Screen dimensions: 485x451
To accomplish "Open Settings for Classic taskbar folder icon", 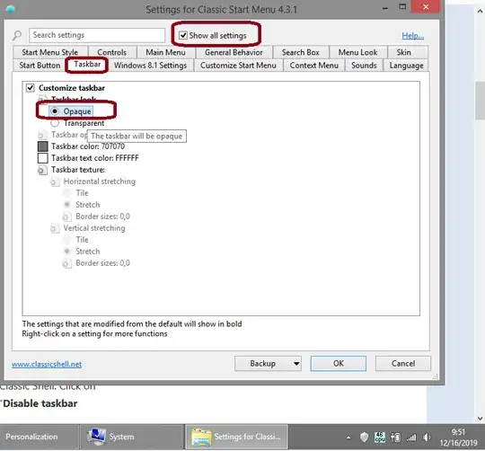I will click(201, 437).
